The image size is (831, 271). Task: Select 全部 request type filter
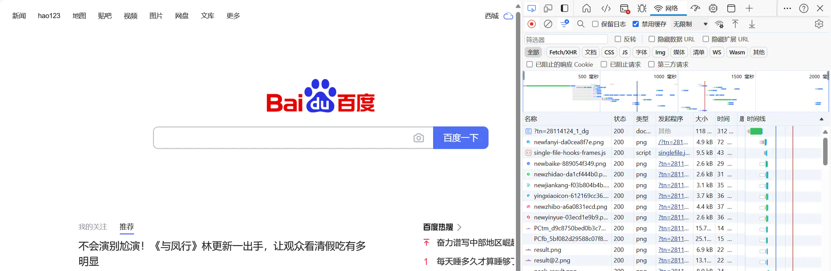pos(533,52)
